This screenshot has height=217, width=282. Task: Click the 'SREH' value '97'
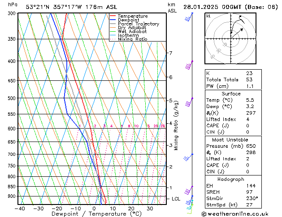(x=249, y=192)
